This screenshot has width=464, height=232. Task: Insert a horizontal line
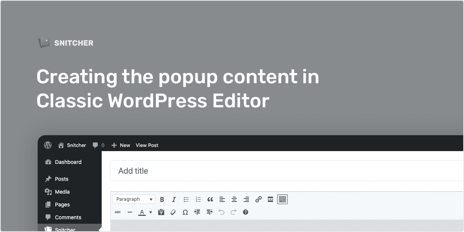(x=130, y=212)
